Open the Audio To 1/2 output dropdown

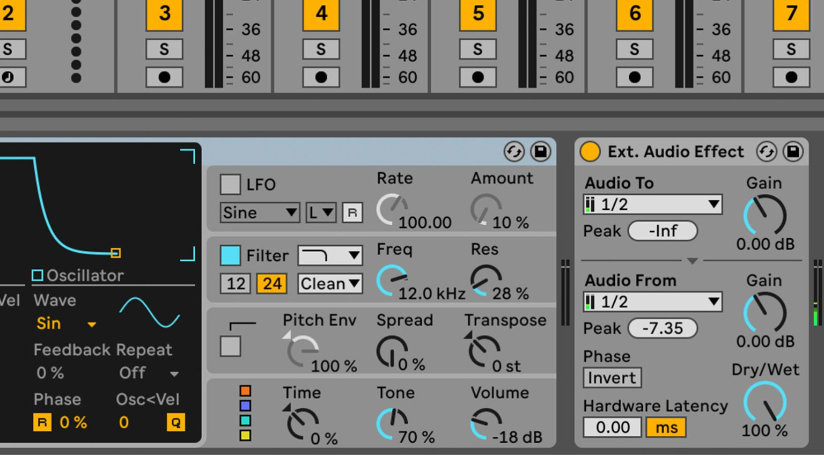[652, 204]
